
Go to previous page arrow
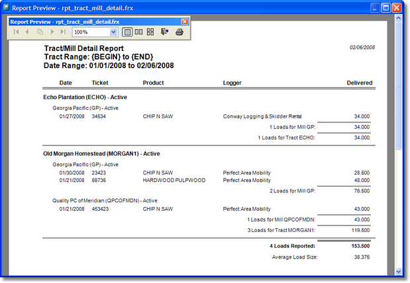coord(27,32)
